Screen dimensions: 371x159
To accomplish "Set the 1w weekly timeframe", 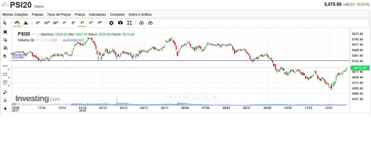I will click(91, 23).
